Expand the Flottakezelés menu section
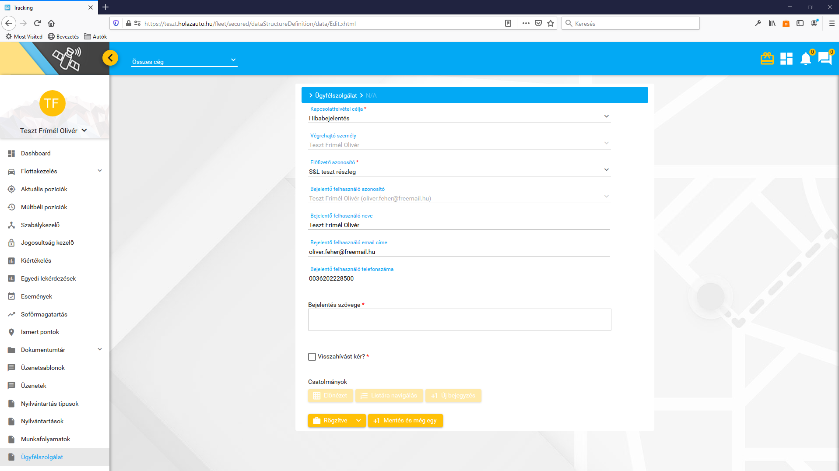839x471 pixels. coord(55,171)
